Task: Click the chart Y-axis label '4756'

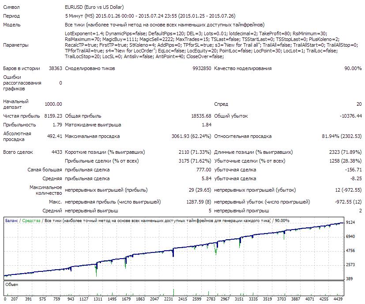Action: tap(350, 251)
